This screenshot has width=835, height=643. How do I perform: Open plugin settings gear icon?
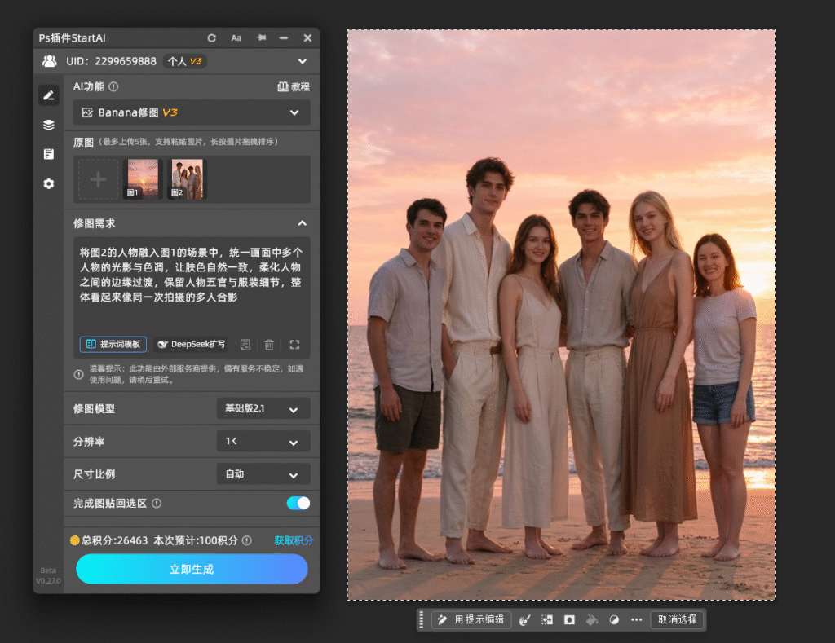tap(48, 183)
